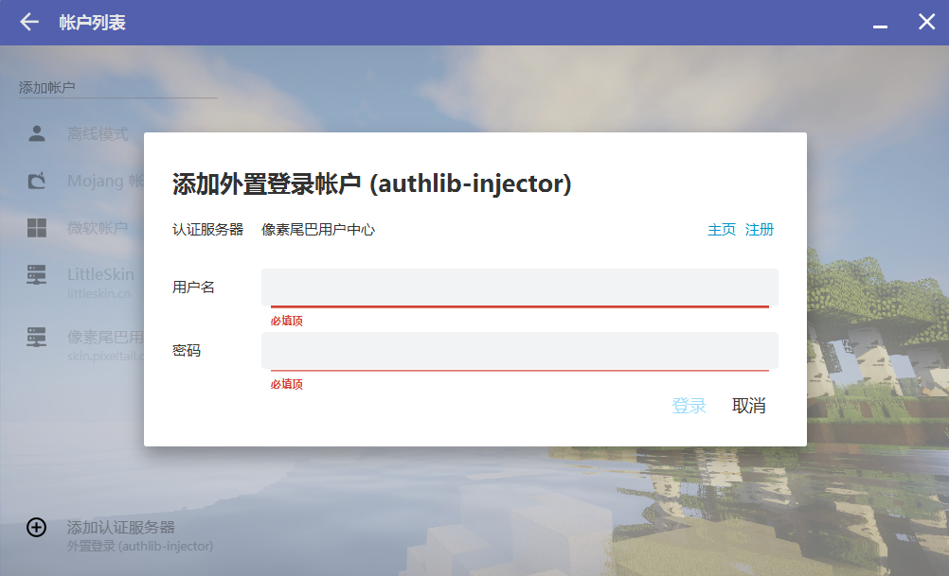Click the plus icon for 添加认证服务器
Screen dimensions: 949x576
pyautogui.click(x=36, y=528)
